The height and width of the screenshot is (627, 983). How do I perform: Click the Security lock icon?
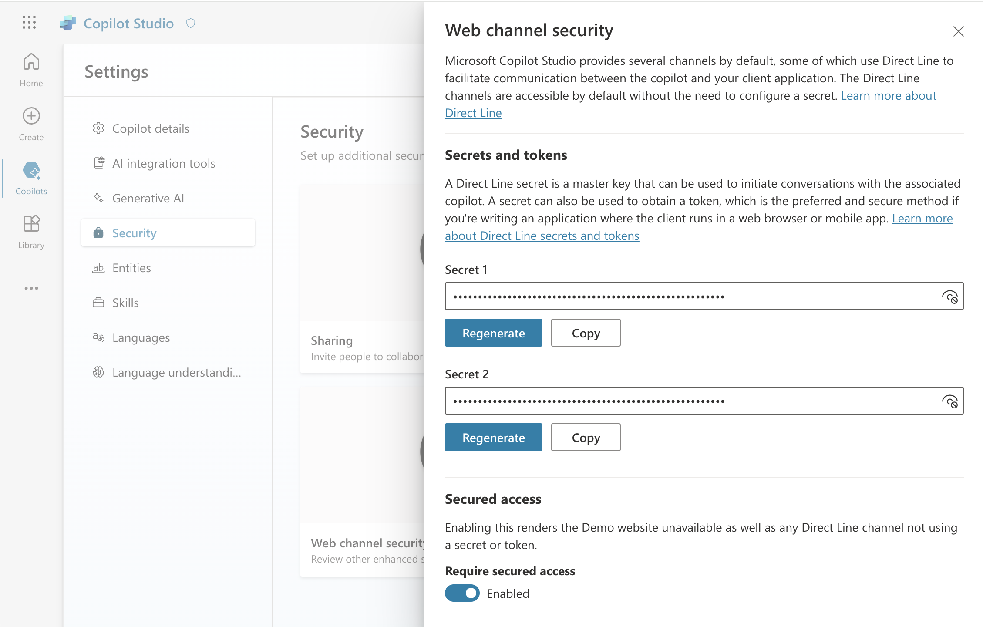click(98, 233)
